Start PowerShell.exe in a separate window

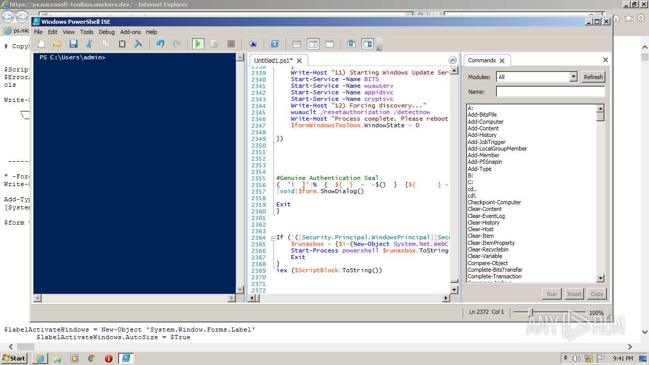pyautogui.click(x=274, y=44)
